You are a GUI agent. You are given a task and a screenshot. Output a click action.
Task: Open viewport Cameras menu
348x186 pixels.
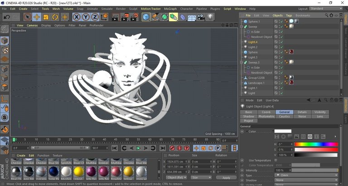click(32, 25)
